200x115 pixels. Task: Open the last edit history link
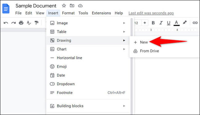tap(151, 13)
